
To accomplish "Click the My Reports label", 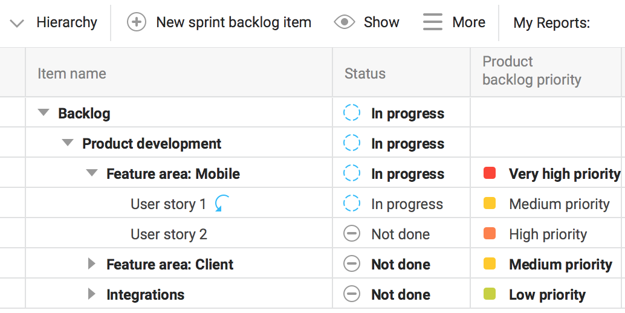I will tap(551, 23).
